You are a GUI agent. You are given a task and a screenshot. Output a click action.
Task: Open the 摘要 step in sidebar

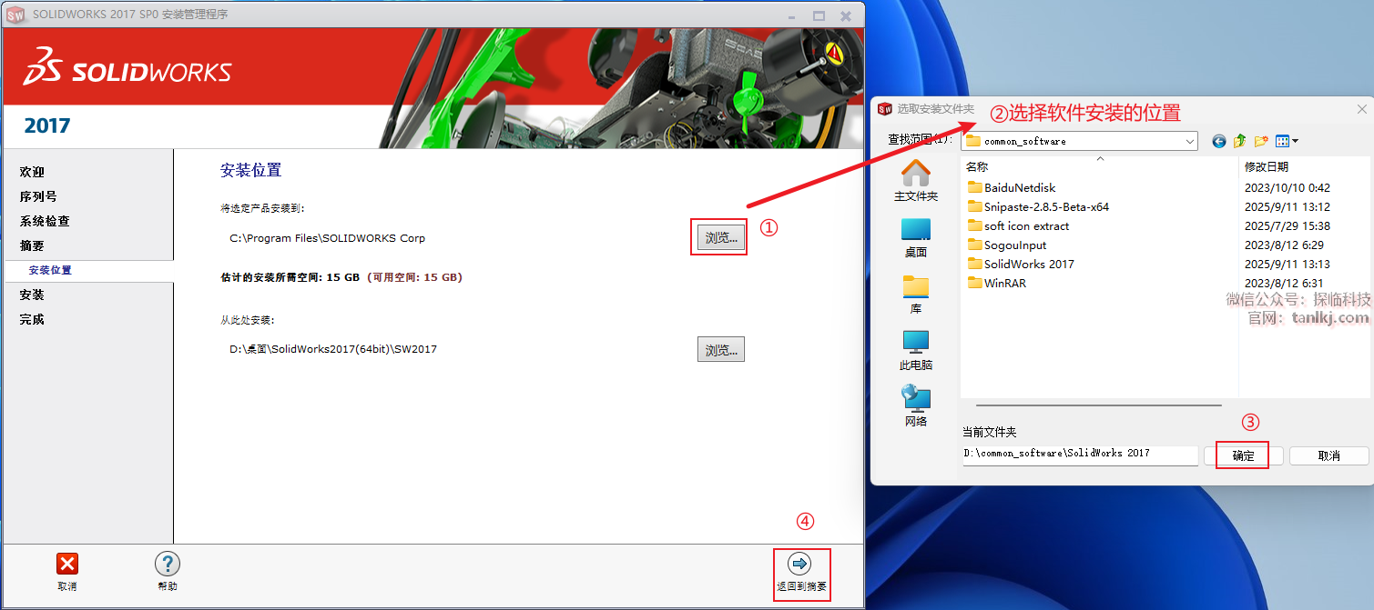(x=32, y=245)
